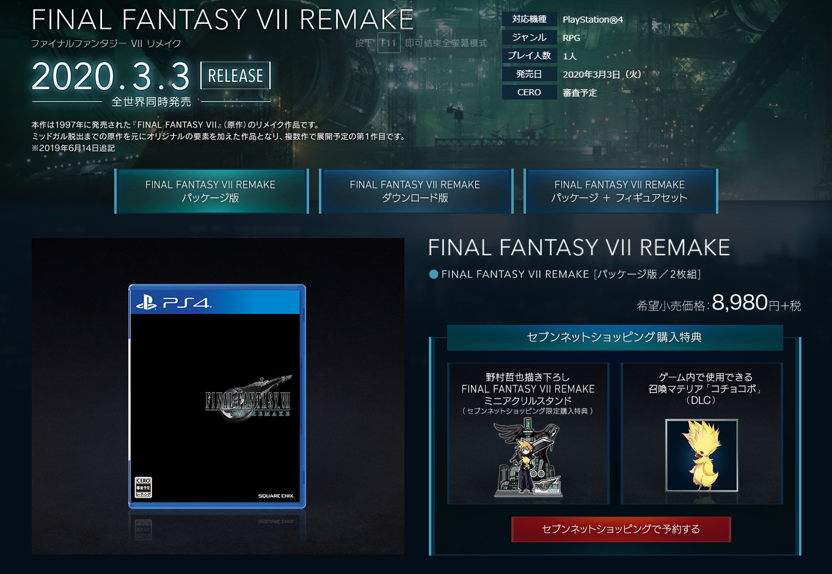832x574 pixels.
Task: Click the red セブンネットショッピングで予約する button
Action: click(x=621, y=529)
